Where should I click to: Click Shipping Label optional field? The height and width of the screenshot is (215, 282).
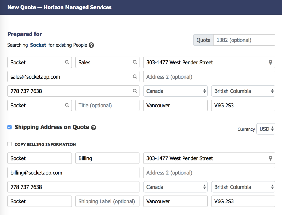point(107,201)
